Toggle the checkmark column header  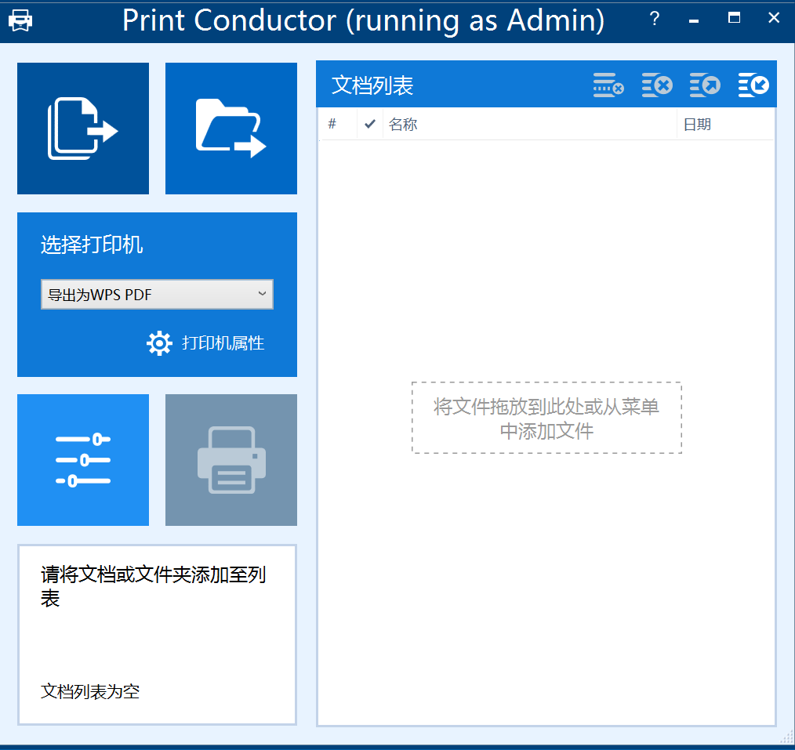click(x=370, y=124)
